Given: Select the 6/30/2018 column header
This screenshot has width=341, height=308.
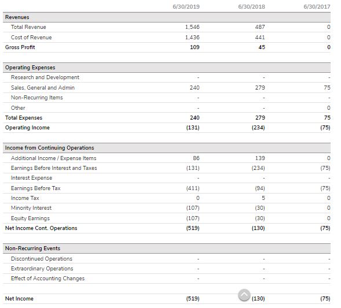Looking at the screenshot, I should pos(251,7).
